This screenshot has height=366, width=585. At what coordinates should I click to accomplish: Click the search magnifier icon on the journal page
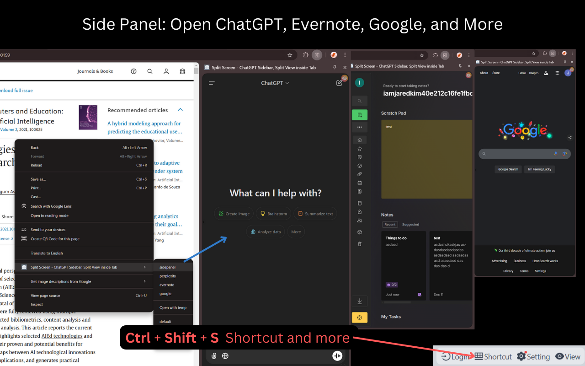(x=150, y=71)
